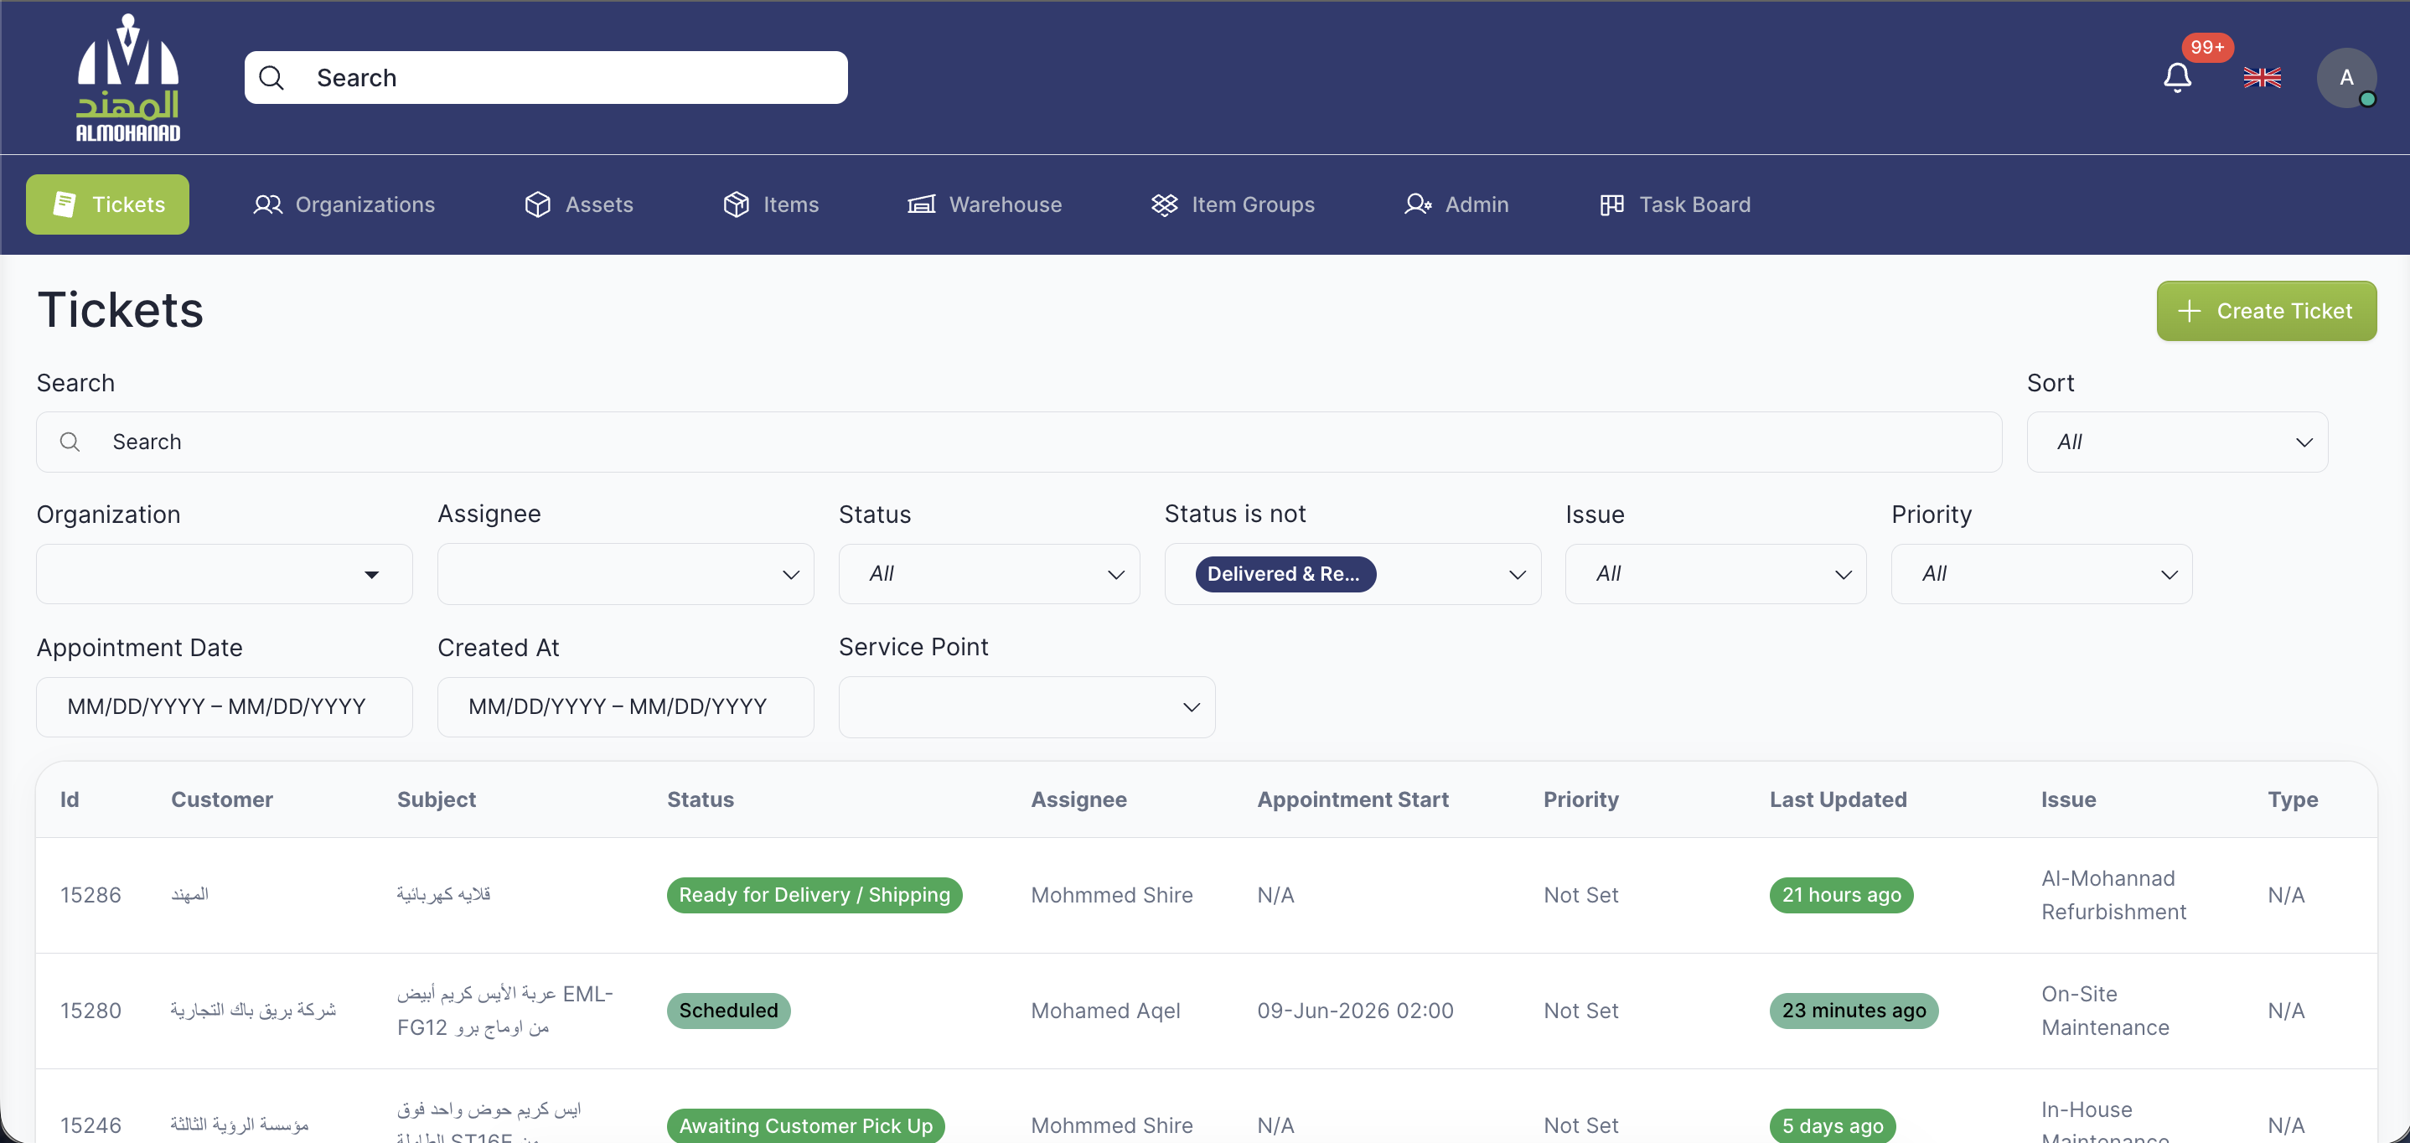Click the Delivered & Re... selected chip
This screenshot has width=2410, height=1143.
pos(1285,574)
